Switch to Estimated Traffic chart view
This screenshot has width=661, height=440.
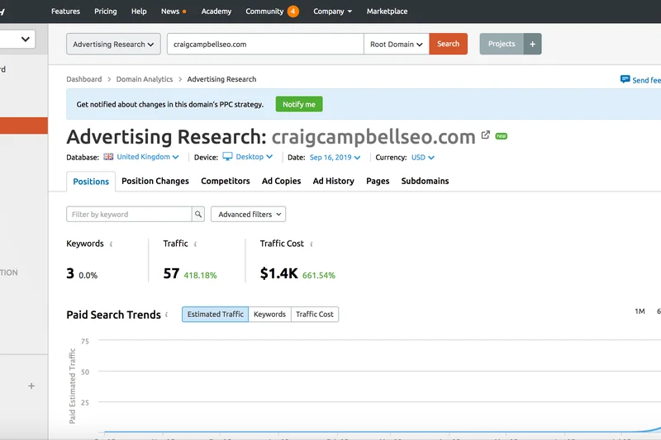point(216,314)
